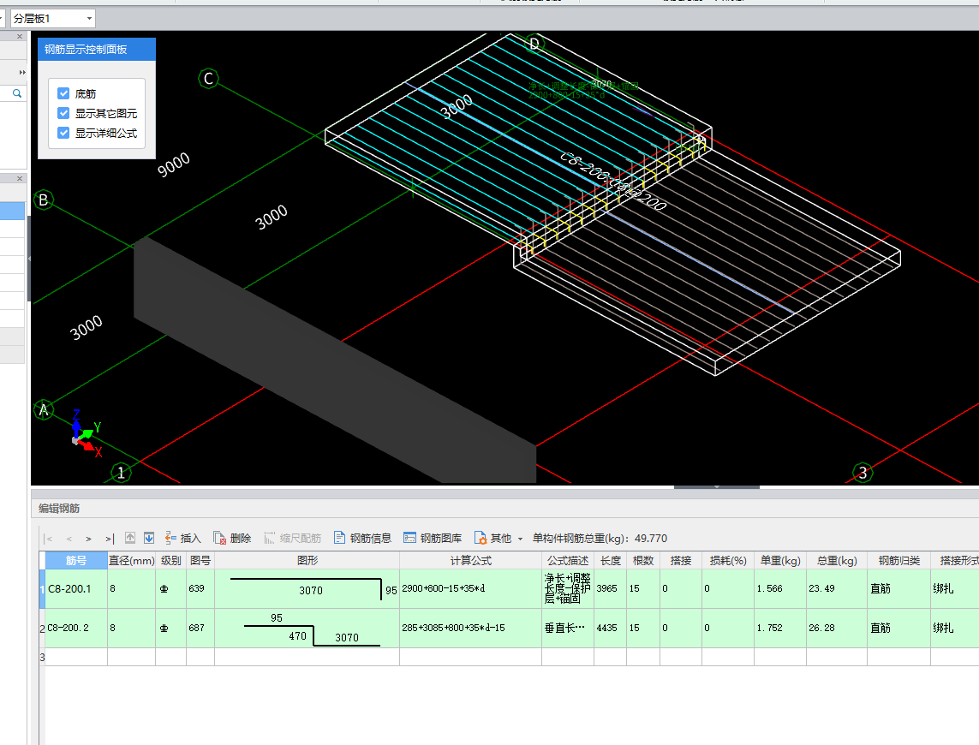Click unit weight 1.566 cell
Viewport: 979px width, 745px height.
pyautogui.click(x=780, y=589)
